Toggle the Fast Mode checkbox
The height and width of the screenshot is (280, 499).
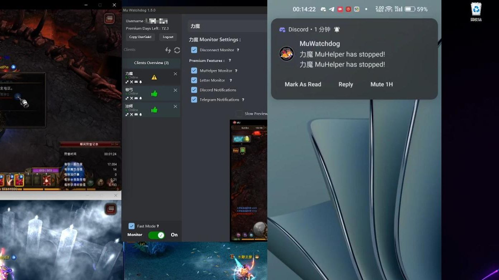(x=132, y=226)
